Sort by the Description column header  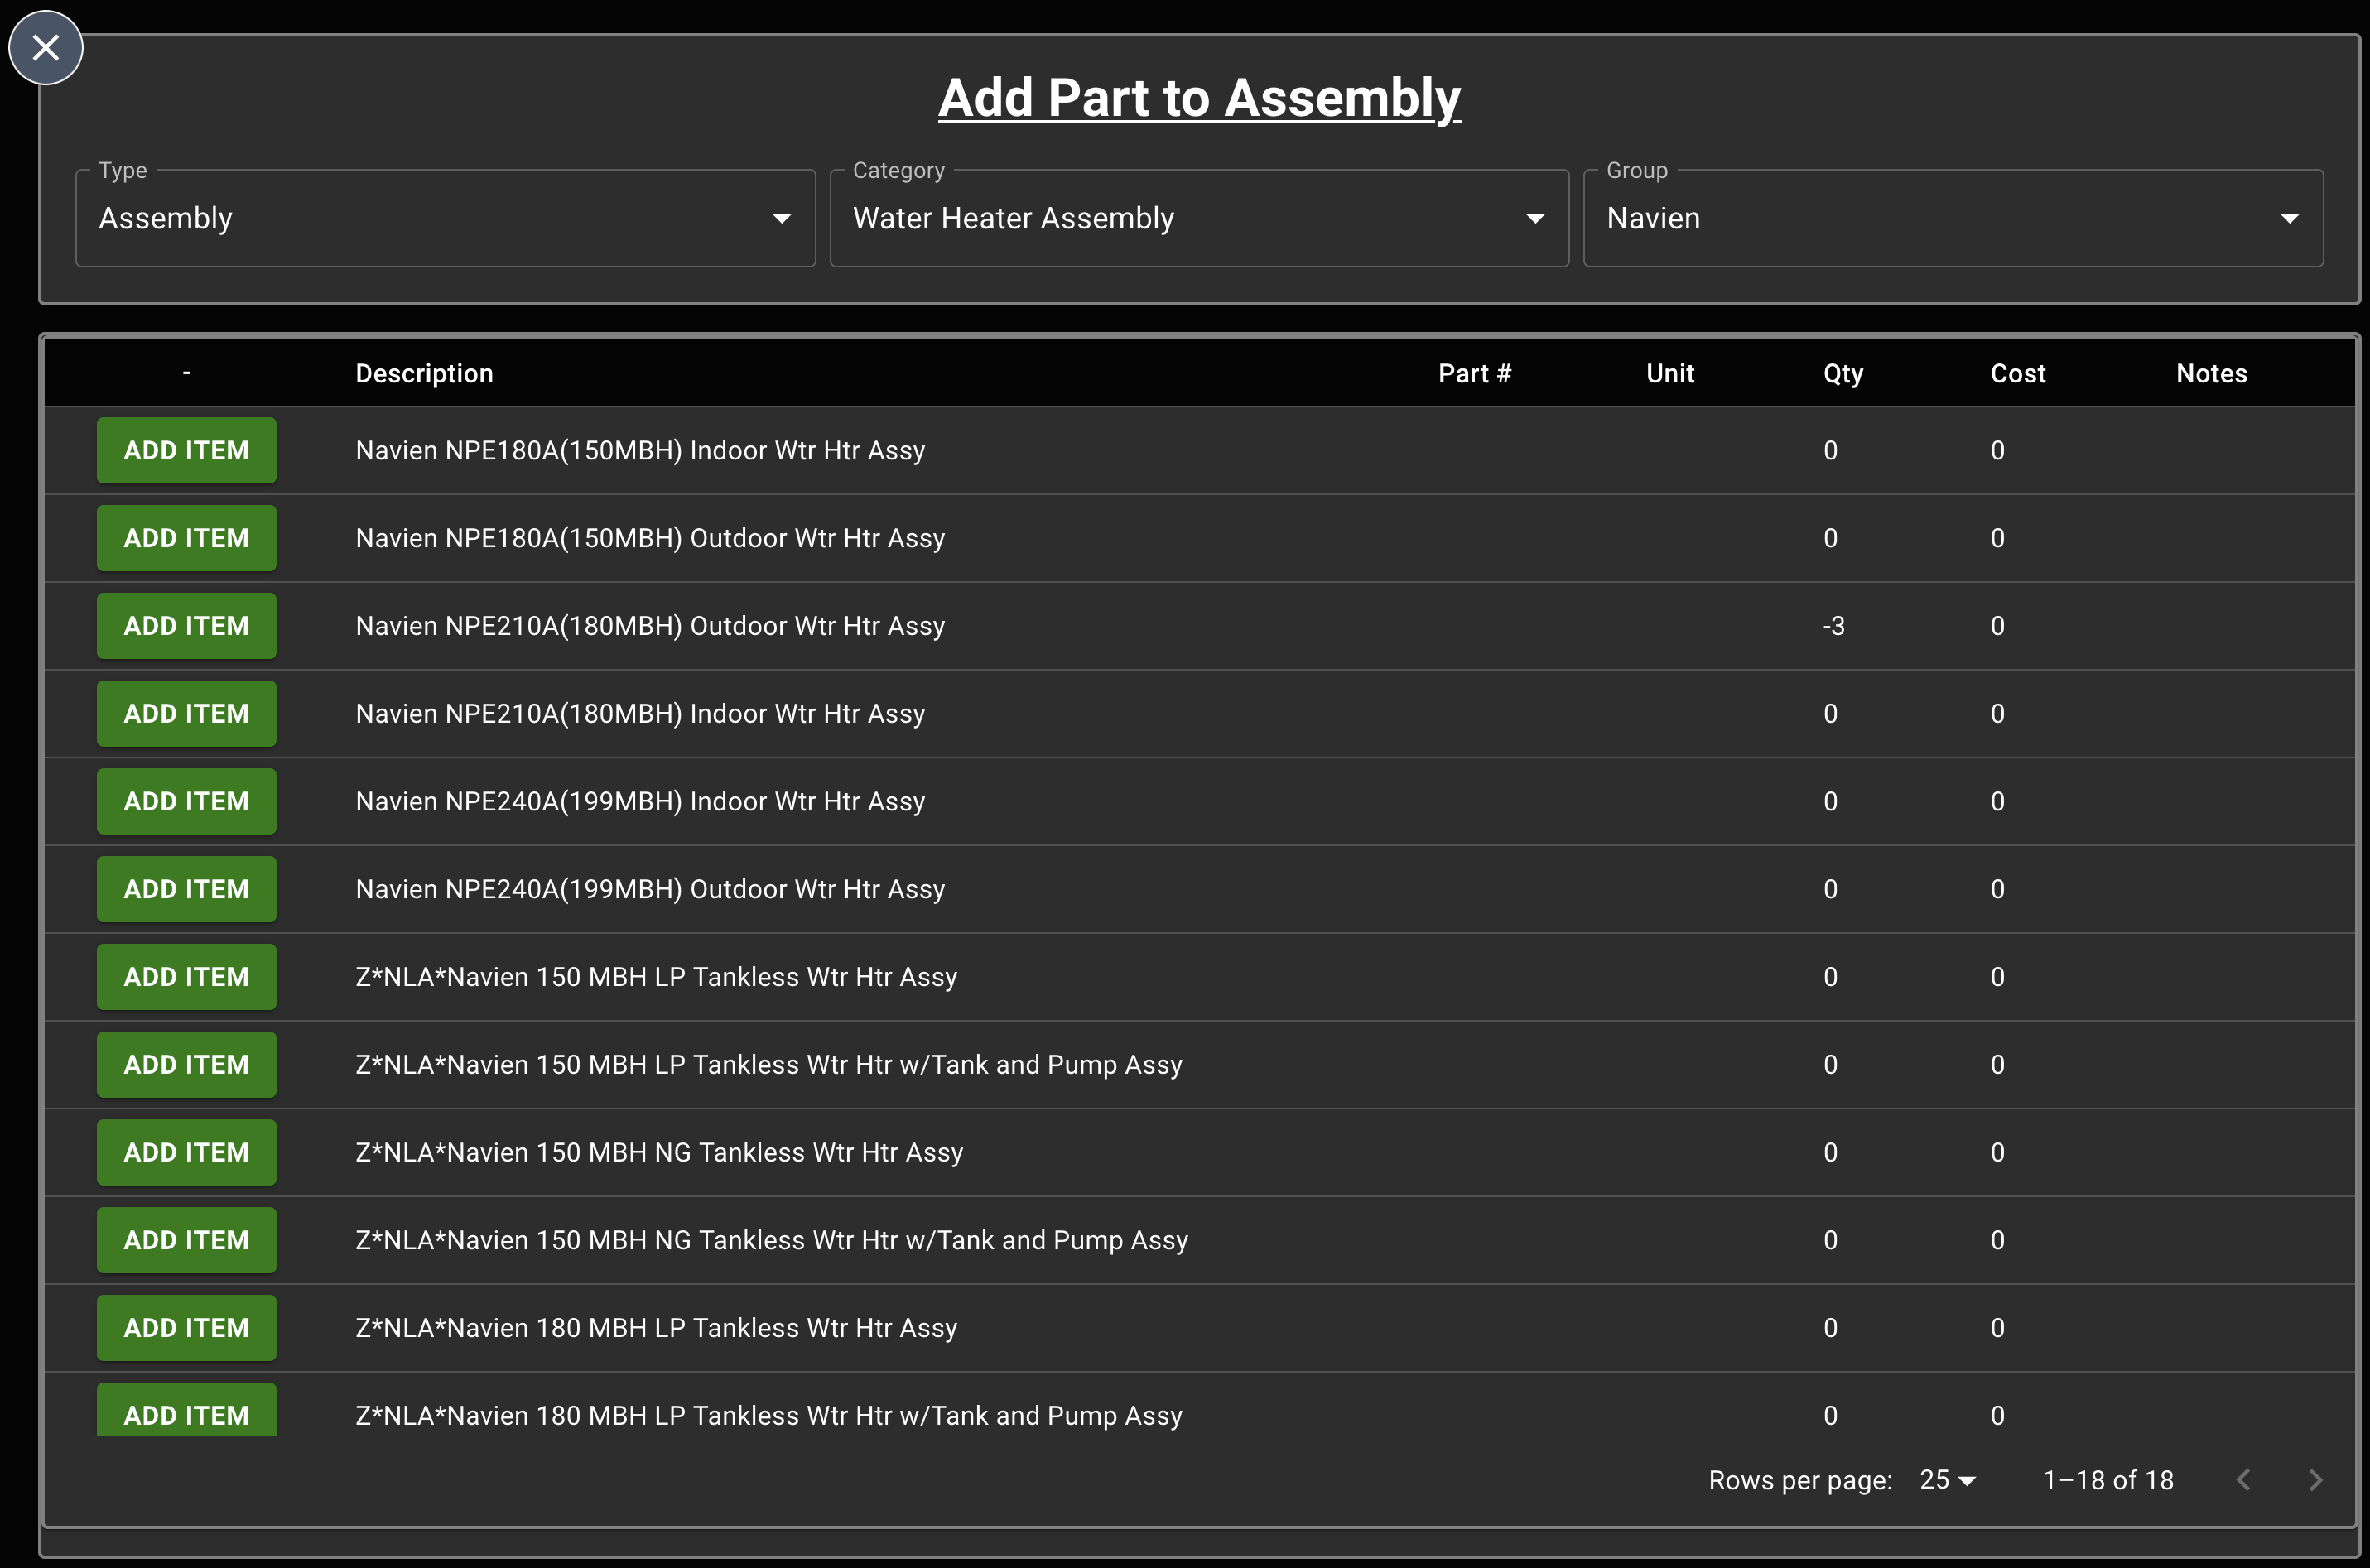pyautogui.click(x=424, y=372)
